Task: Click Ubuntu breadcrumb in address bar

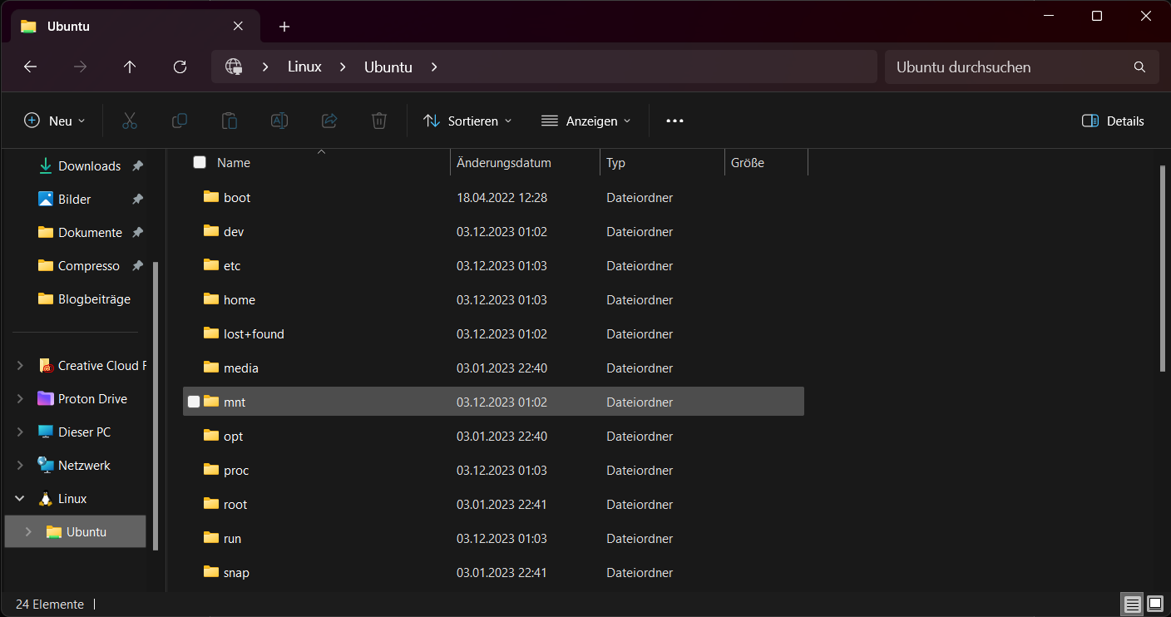Action: point(388,67)
